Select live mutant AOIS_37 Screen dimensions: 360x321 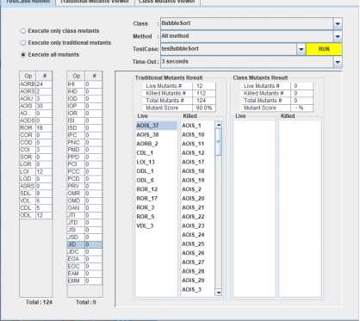click(x=157, y=126)
